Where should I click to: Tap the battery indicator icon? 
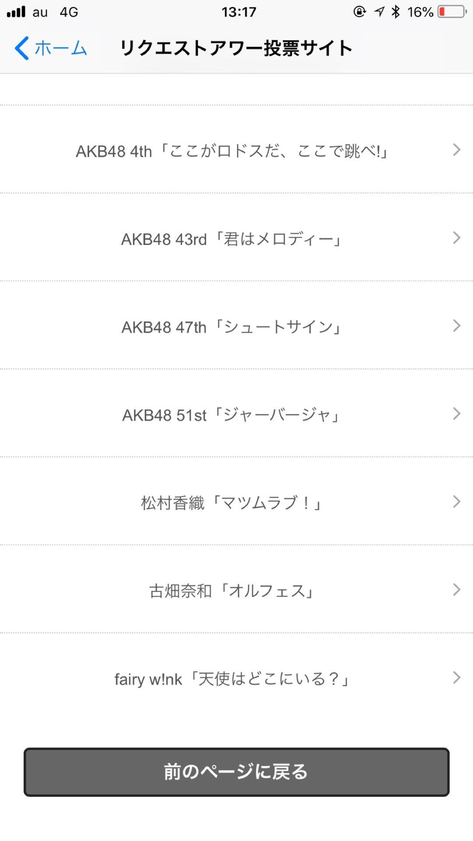point(452,12)
